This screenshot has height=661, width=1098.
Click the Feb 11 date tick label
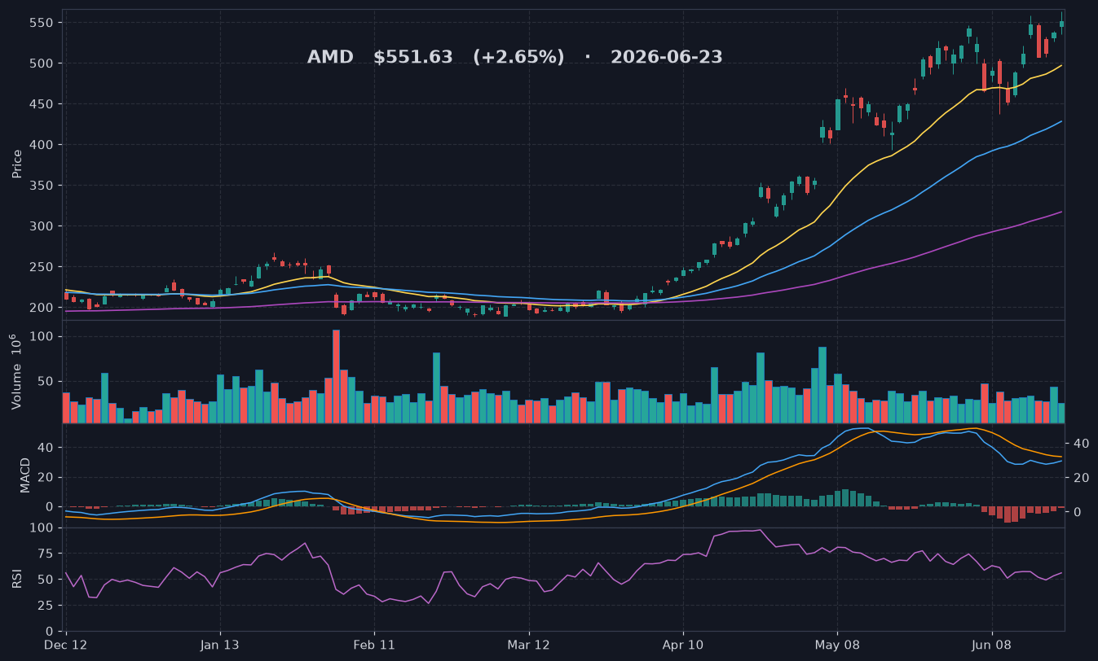click(375, 644)
